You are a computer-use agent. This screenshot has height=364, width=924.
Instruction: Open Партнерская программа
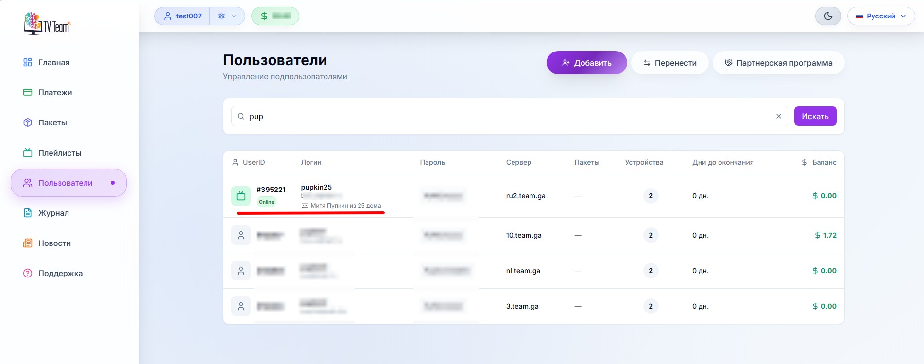778,63
